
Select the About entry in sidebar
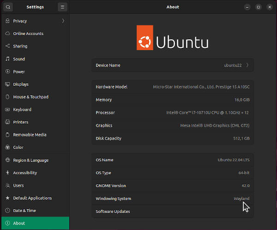pos(36,223)
